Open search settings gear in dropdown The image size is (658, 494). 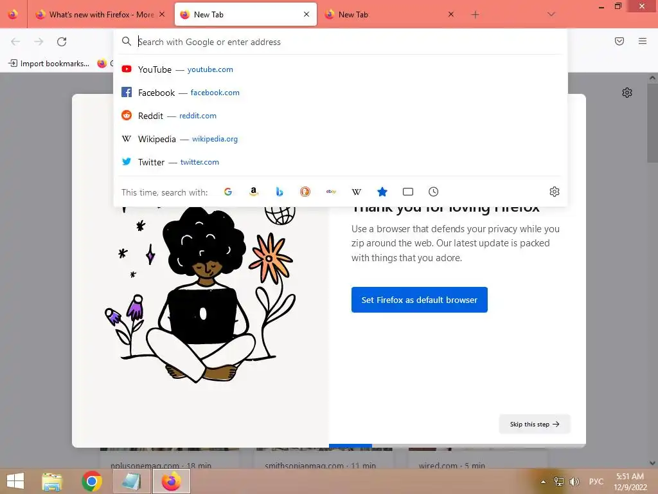555,192
